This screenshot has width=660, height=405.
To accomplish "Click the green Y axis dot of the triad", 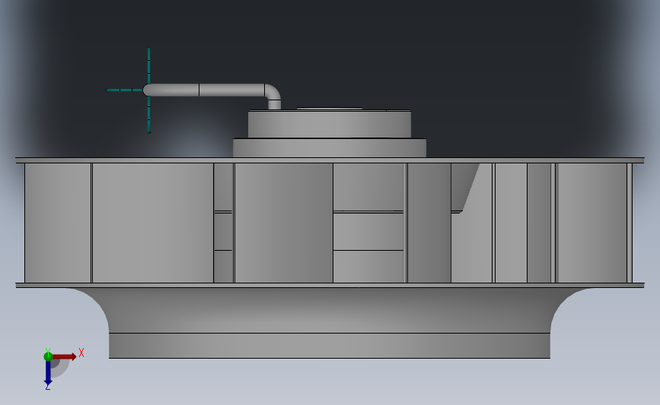I will click(x=48, y=356).
